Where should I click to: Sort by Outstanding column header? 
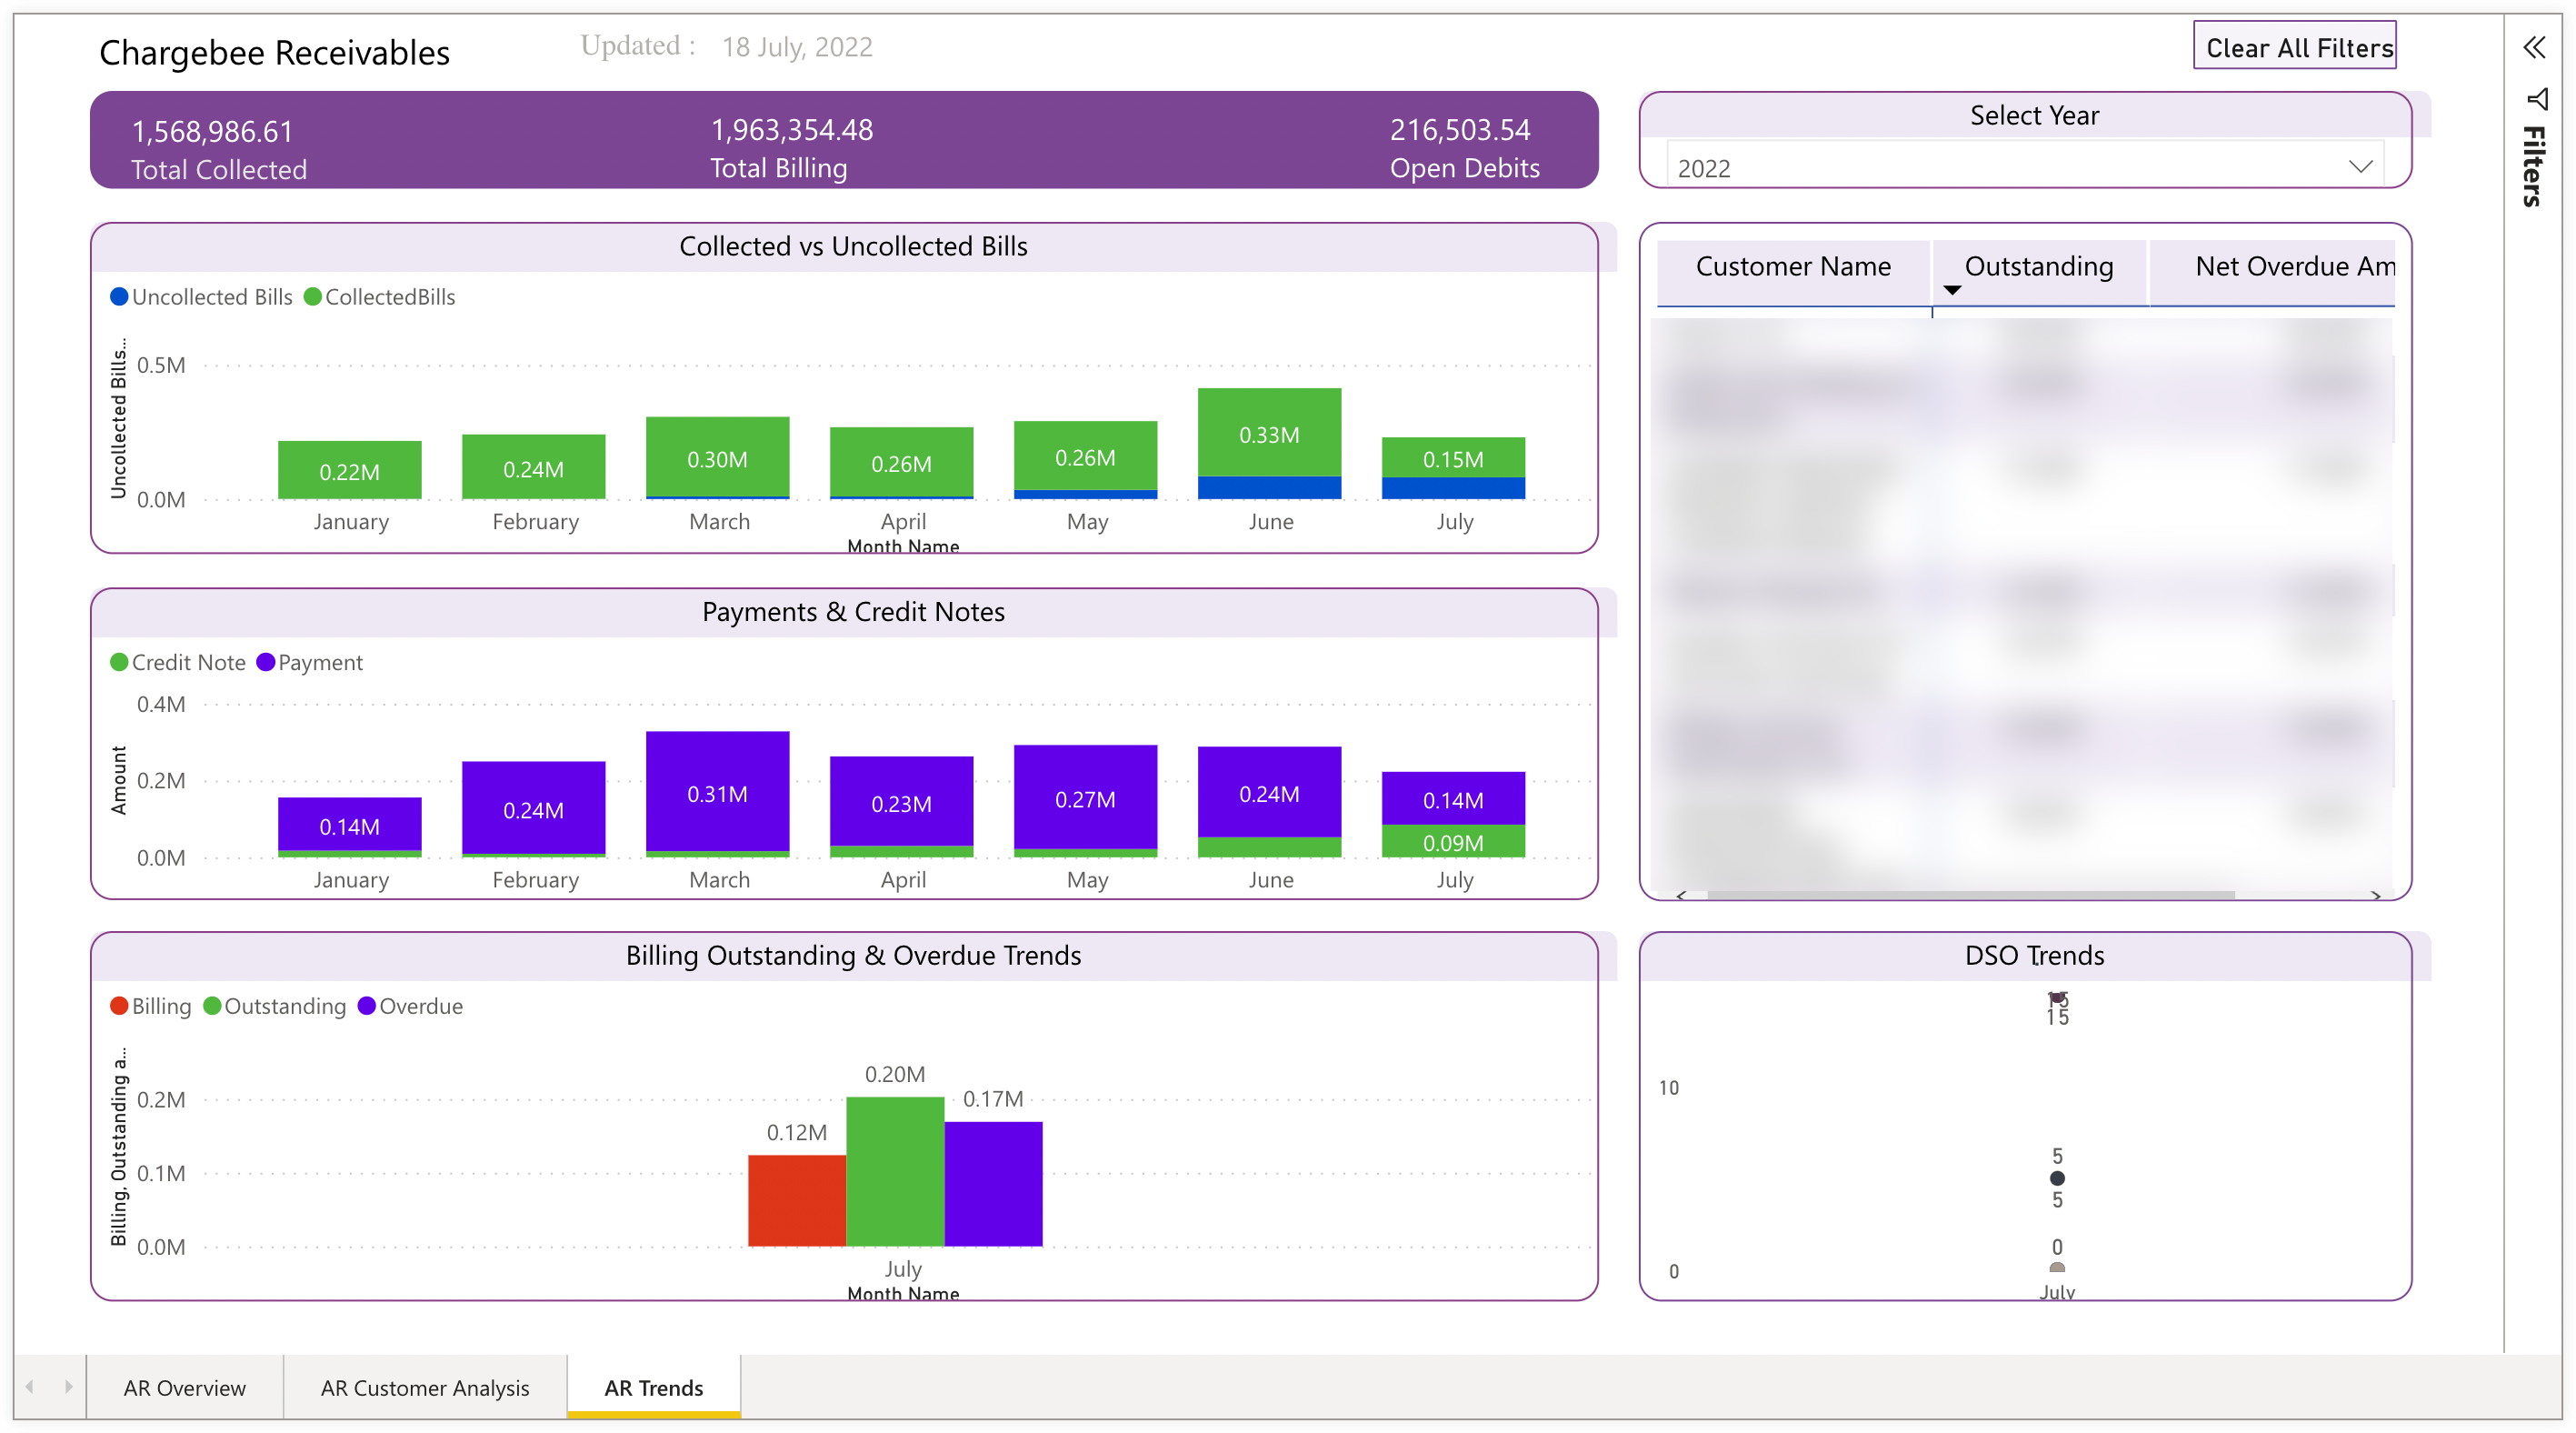[2038, 267]
